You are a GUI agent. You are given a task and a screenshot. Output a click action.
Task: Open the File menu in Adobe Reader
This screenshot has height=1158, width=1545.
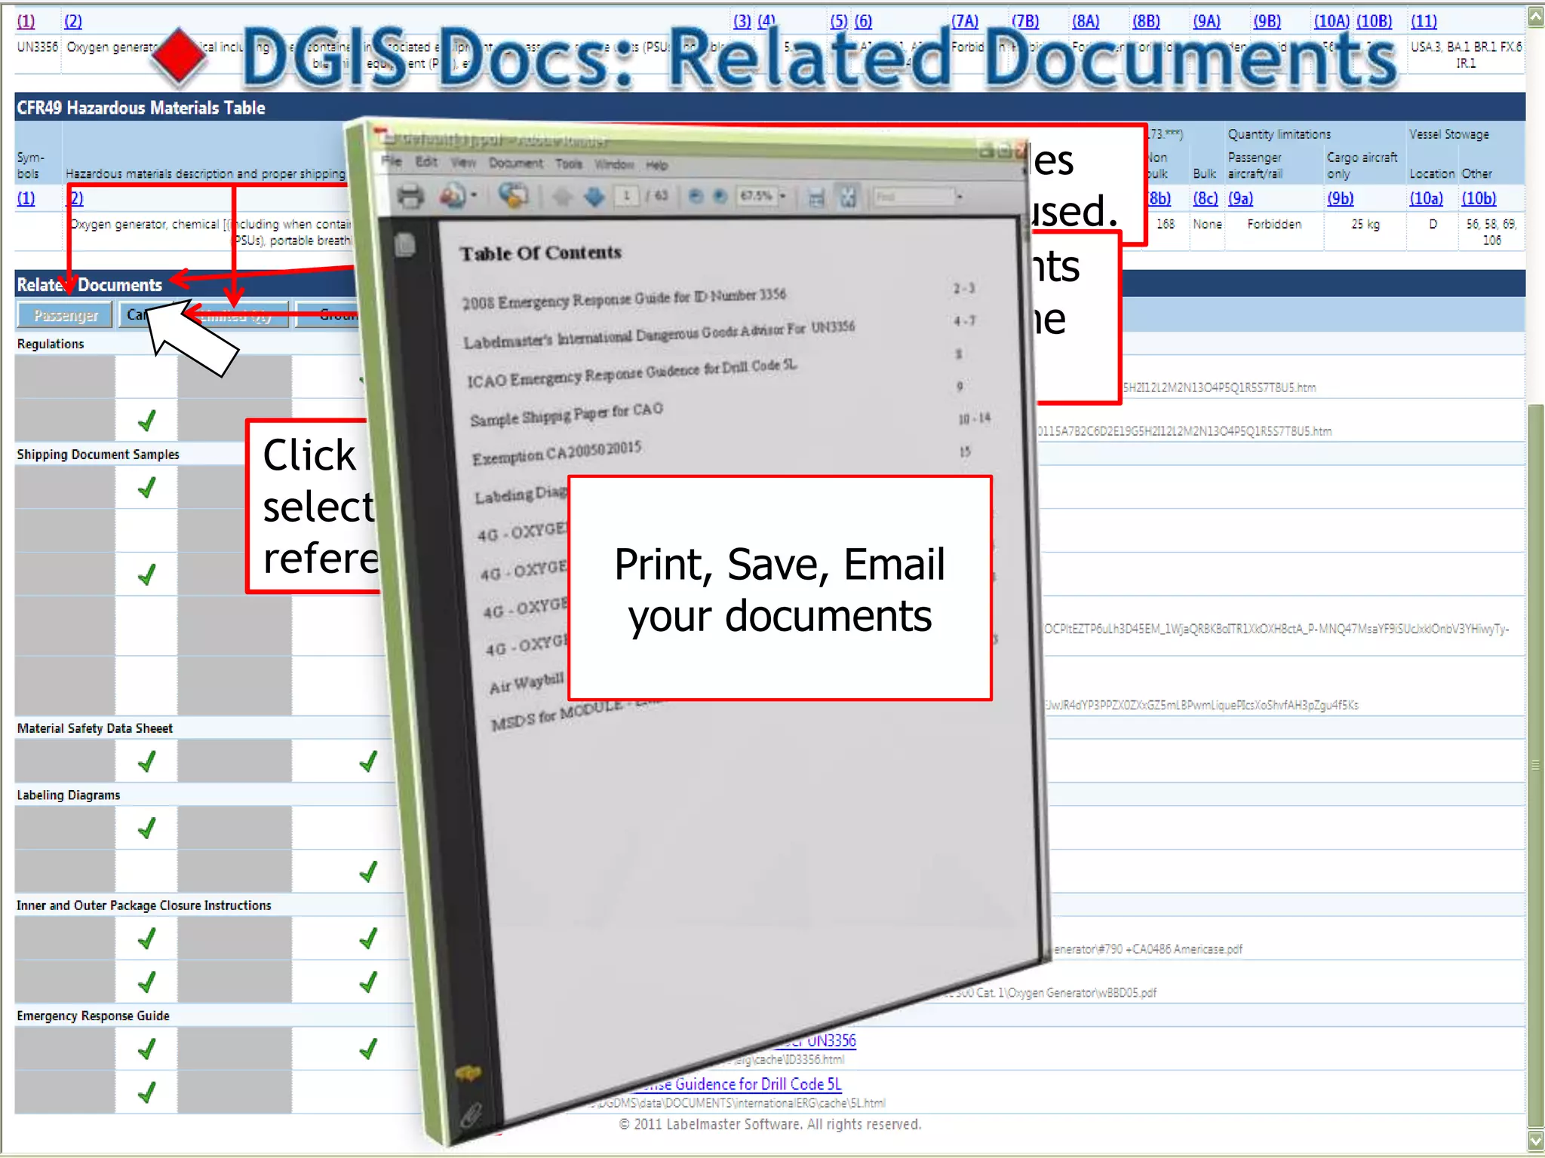[392, 161]
